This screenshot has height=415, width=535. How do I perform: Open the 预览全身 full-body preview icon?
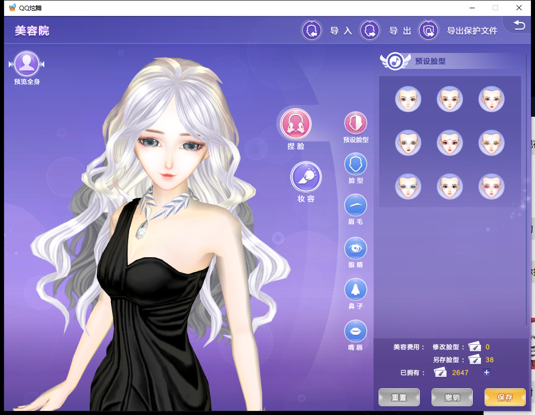pos(27,64)
